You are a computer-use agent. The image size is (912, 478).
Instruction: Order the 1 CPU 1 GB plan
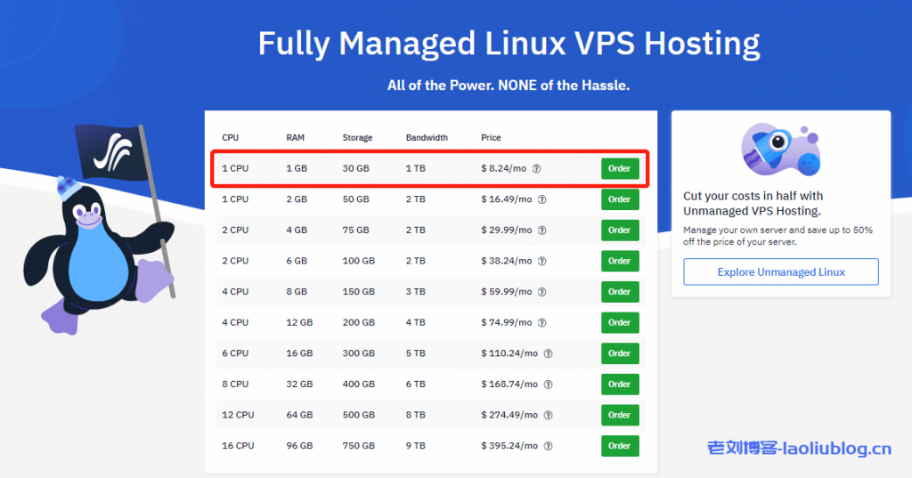(x=620, y=169)
